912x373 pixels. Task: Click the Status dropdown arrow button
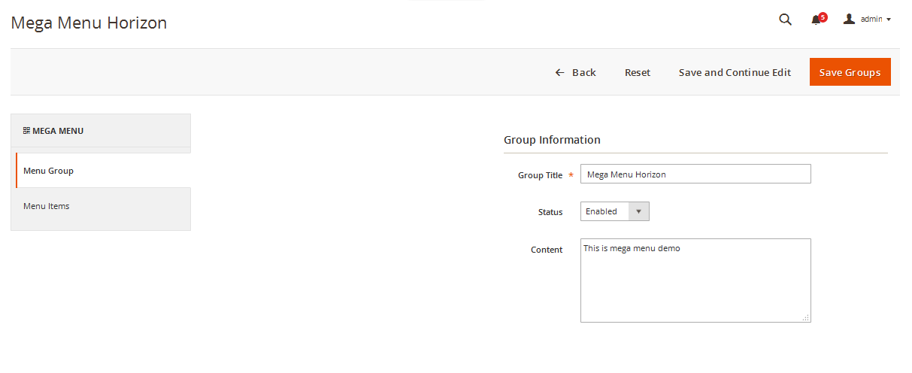638,211
